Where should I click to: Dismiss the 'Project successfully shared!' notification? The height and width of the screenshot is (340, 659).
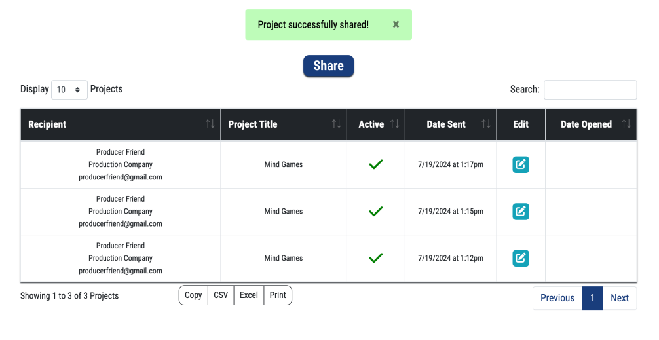(396, 24)
